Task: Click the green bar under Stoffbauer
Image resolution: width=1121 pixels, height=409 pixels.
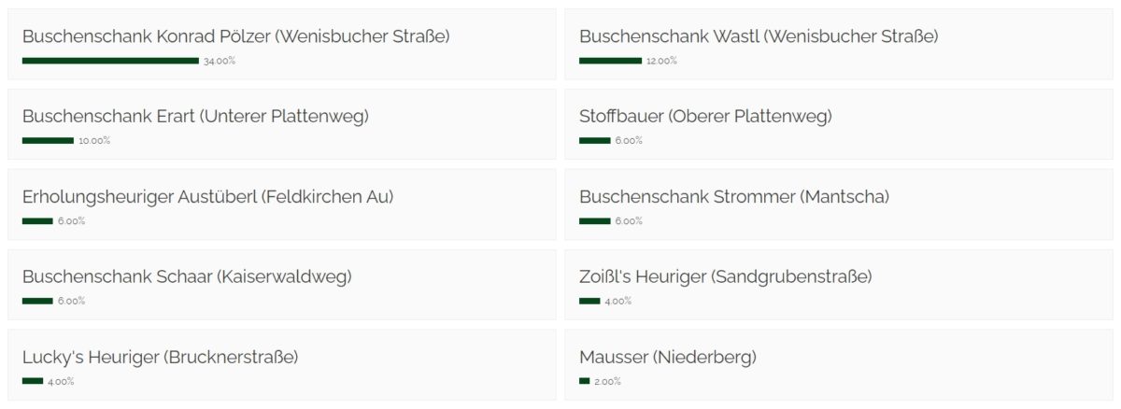Action: tap(595, 141)
